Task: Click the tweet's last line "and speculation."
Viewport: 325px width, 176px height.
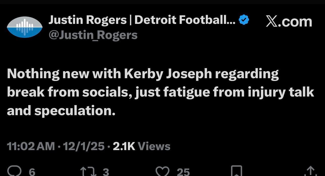Action: click(x=61, y=110)
